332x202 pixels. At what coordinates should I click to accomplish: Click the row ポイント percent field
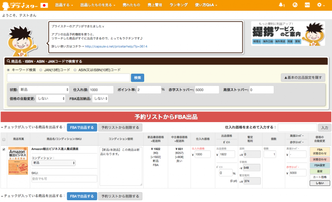[x=226, y=173]
